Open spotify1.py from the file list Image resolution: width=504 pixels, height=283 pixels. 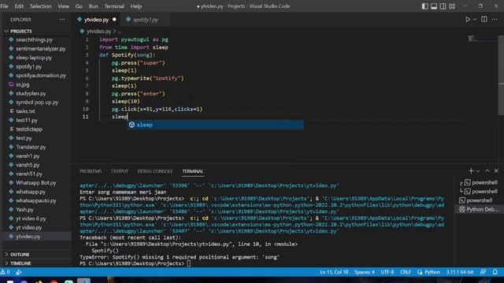coord(29,67)
